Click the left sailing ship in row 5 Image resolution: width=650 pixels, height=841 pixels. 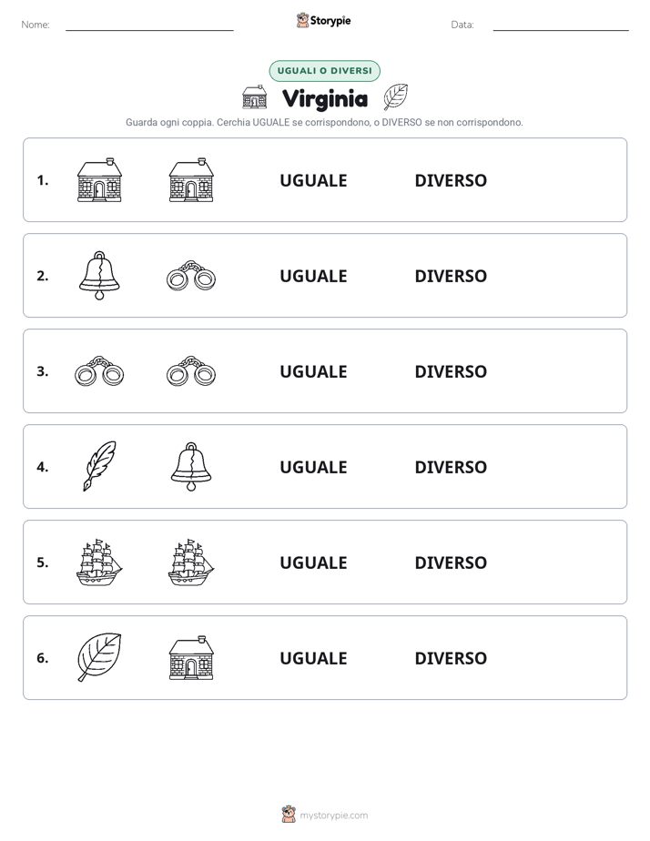click(x=99, y=562)
